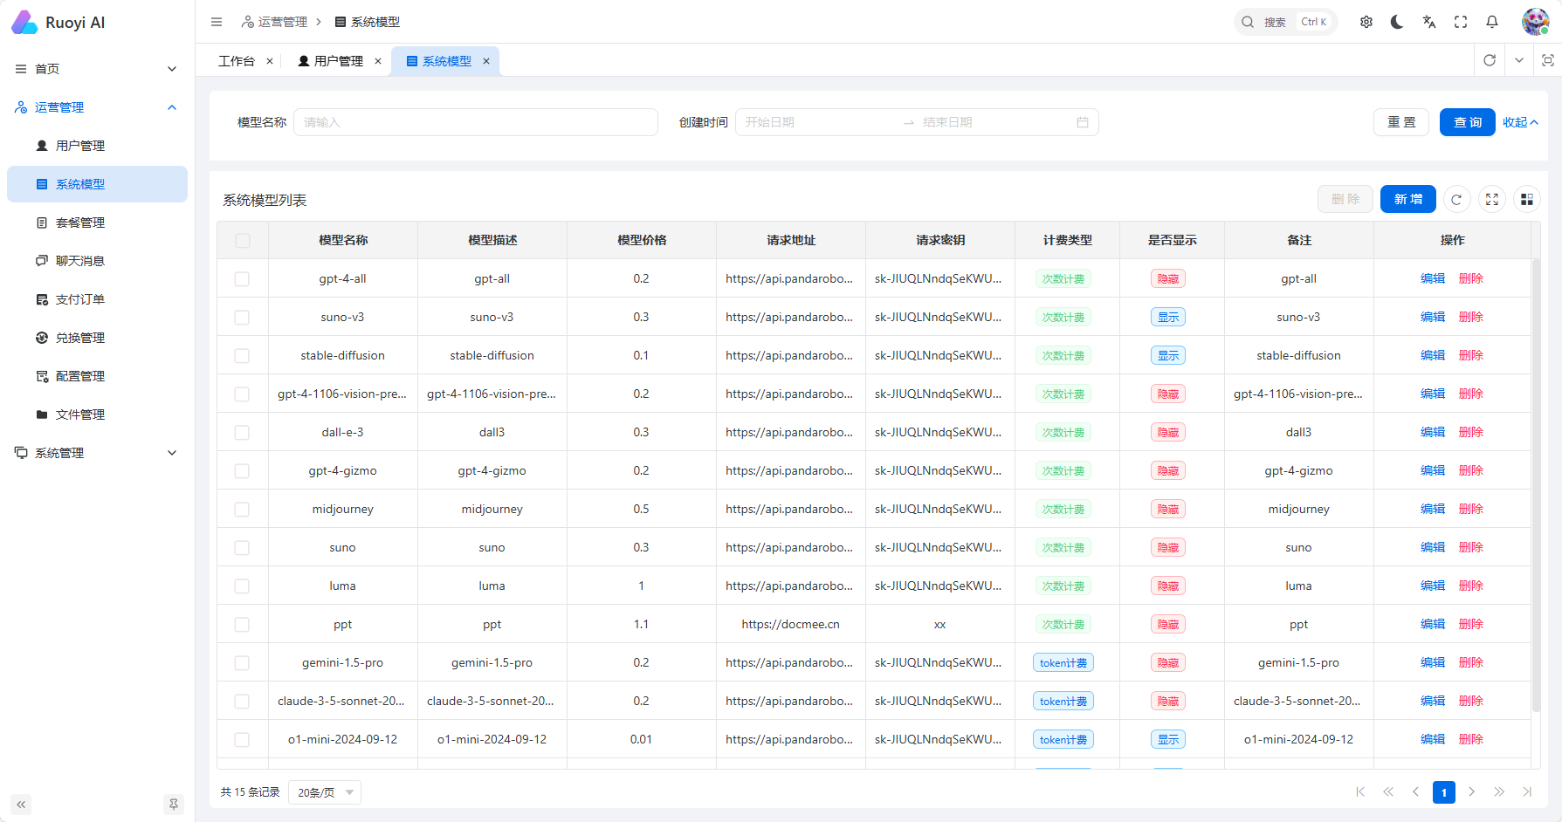
Task: Toggle the select-all checkbox in table header
Action: click(242, 241)
